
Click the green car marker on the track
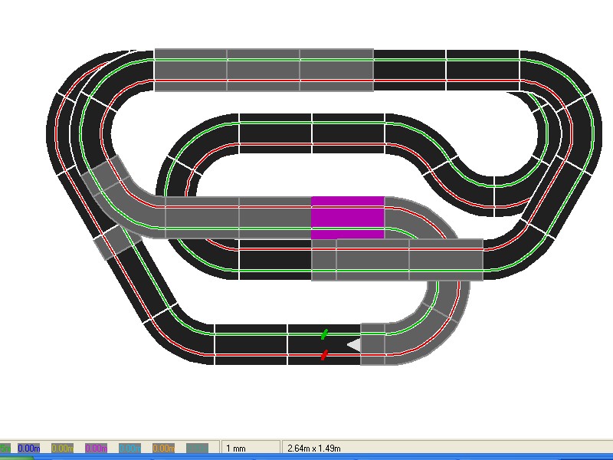click(324, 334)
